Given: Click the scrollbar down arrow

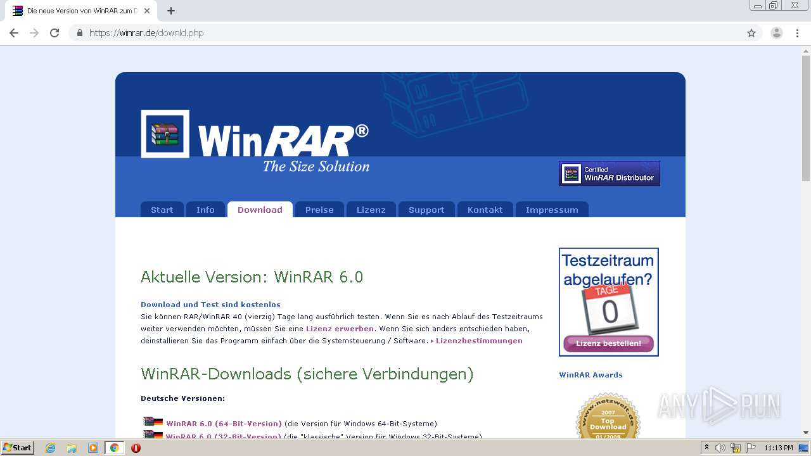Looking at the screenshot, I should 806,433.
